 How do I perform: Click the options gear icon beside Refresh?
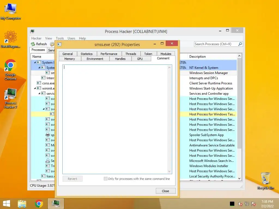(x=52, y=44)
